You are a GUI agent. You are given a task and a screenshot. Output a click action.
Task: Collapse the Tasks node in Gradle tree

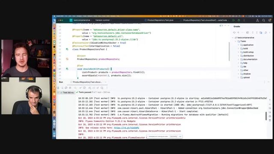point(235,41)
